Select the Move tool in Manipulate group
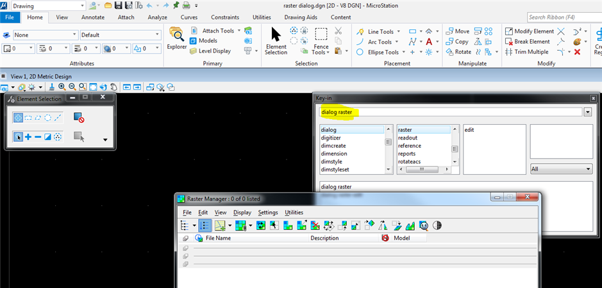Viewport: 602px width, 288px height. [458, 31]
